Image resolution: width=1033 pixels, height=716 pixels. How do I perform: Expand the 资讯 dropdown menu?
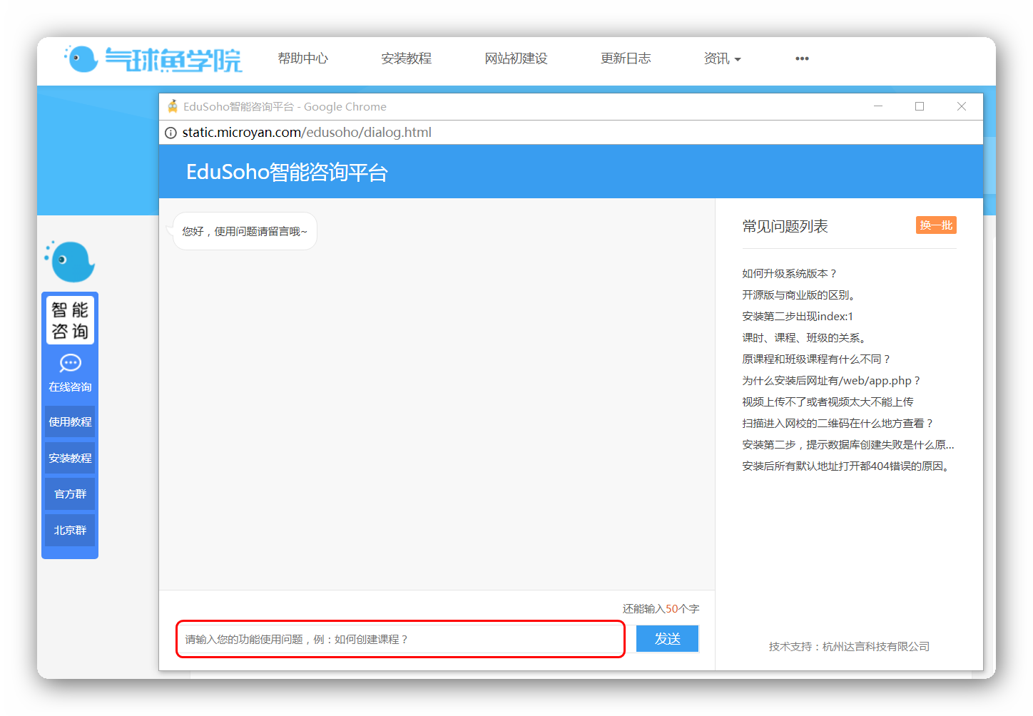(x=722, y=58)
